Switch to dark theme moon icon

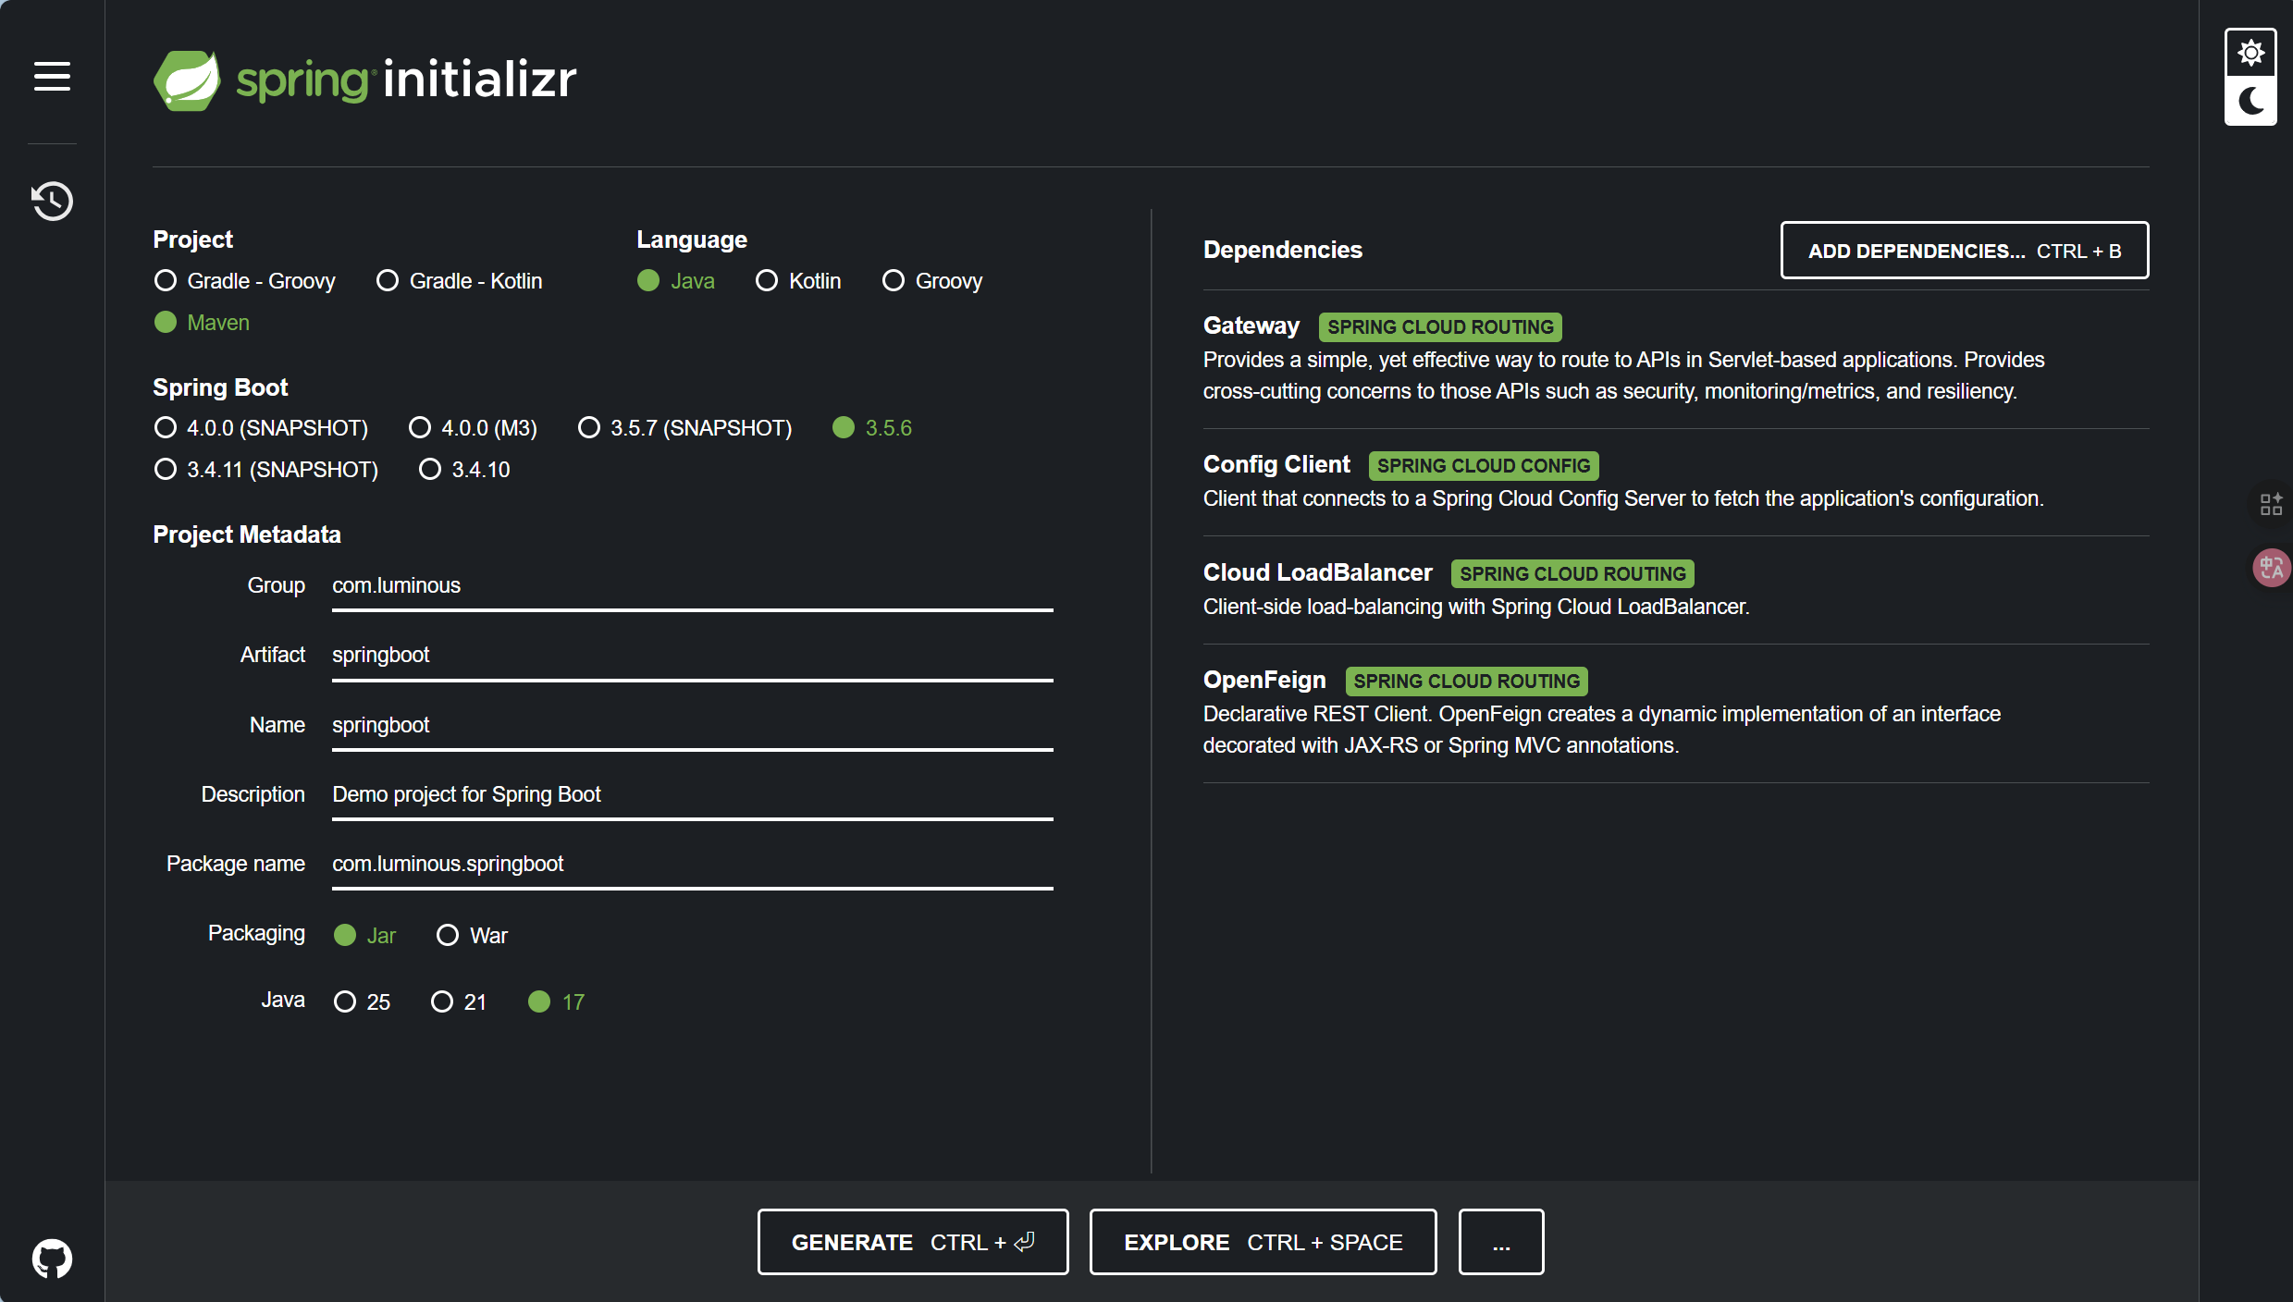(x=2250, y=101)
